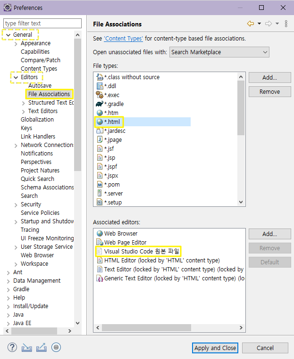The width and height of the screenshot is (294, 359).
Task: Select the *.pom Maven icon
Action: pyautogui.click(x=100, y=185)
